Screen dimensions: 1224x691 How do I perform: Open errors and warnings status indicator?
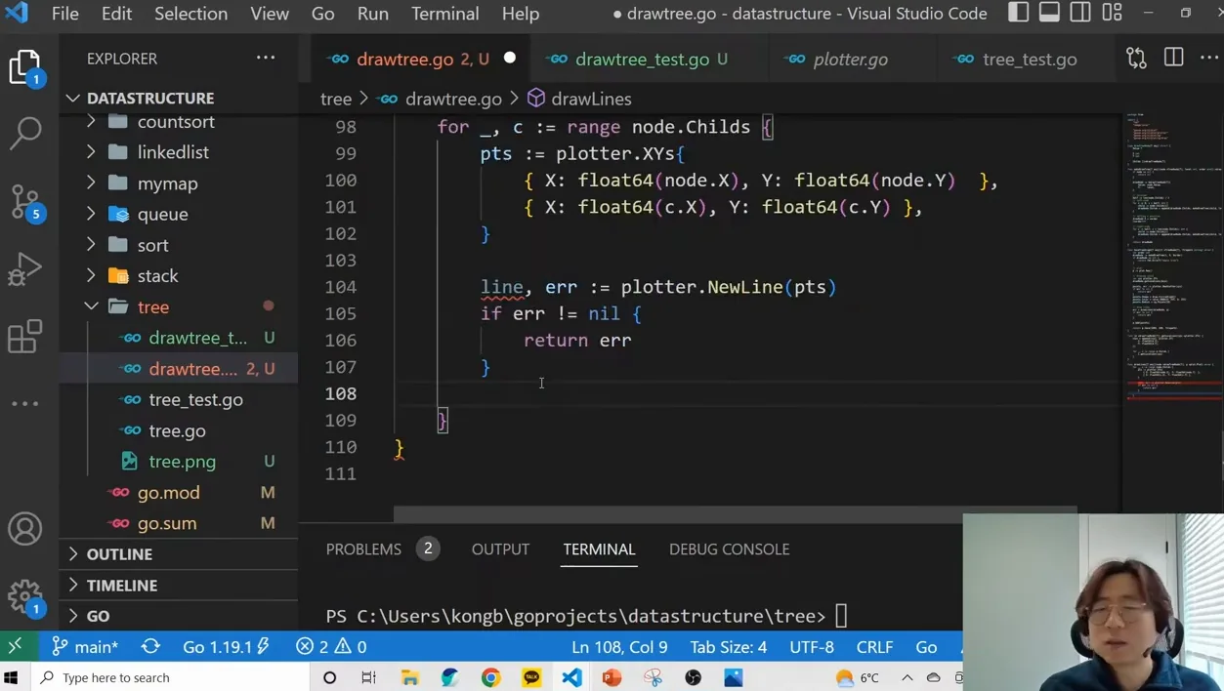(x=331, y=646)
